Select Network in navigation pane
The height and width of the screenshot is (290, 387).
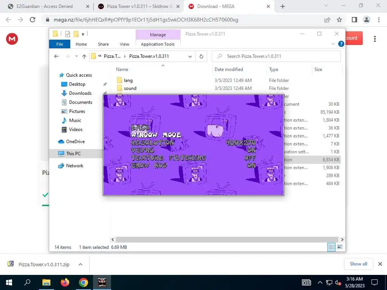(74, 166)
